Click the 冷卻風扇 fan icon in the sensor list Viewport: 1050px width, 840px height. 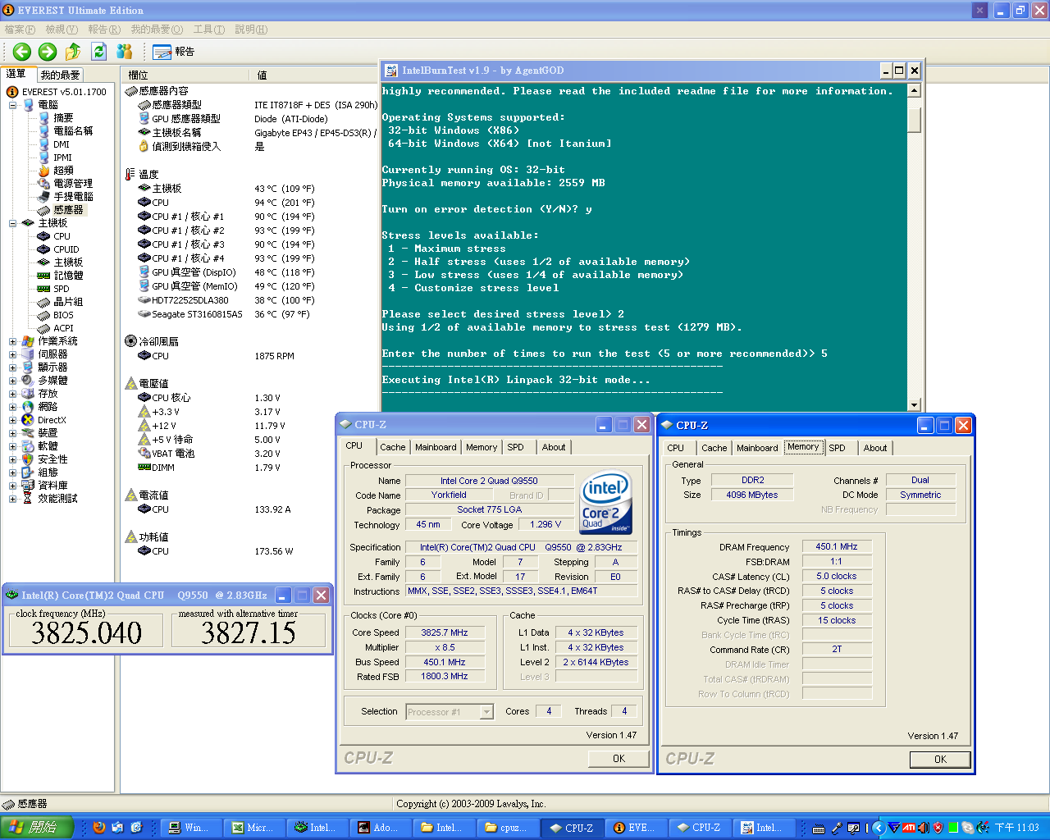click(130, 341)
